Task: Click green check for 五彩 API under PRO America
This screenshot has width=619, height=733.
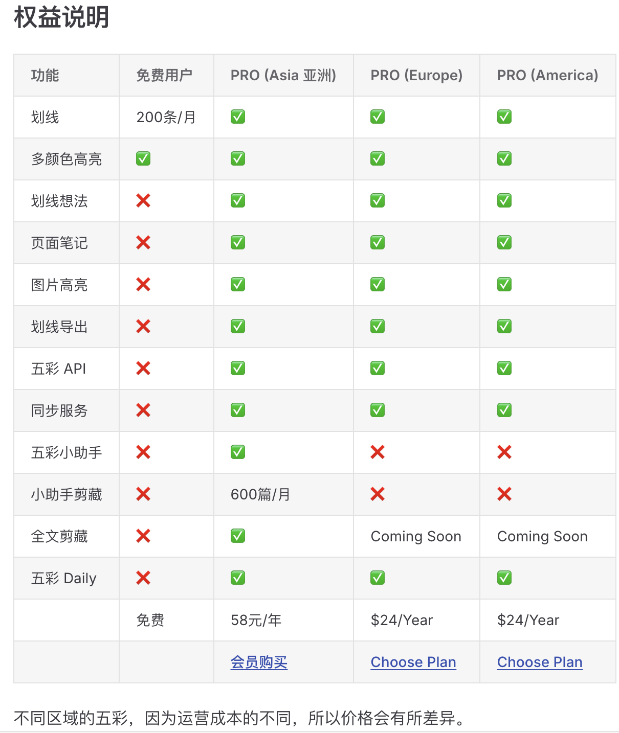Action: point(504,369)
